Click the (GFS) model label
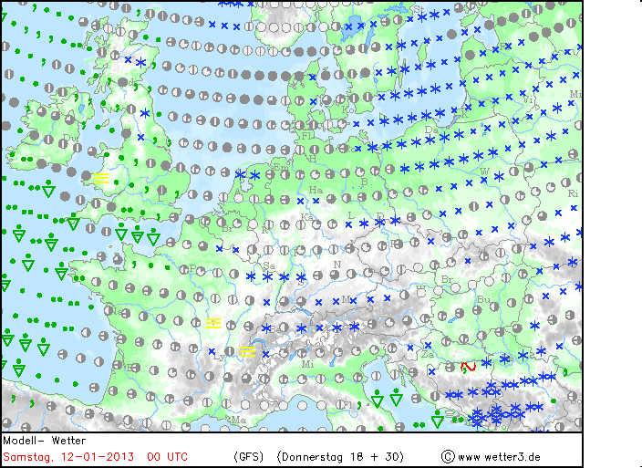Image resolution: width=642 pixels, height=468 pixels. [x=249, y=456]
